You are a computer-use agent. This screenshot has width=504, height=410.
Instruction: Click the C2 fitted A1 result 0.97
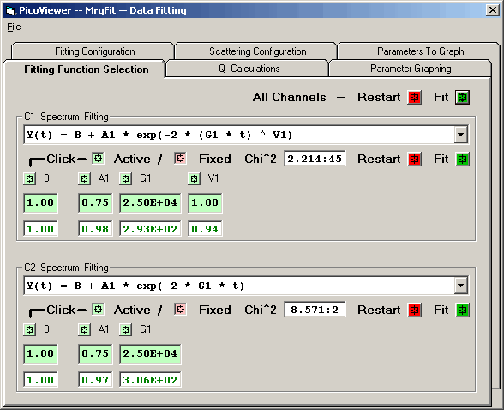pos(95,380)
